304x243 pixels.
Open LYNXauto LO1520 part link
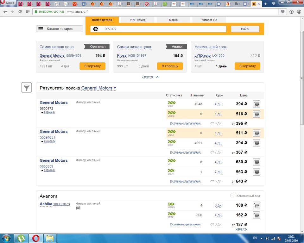(x=218, y=56)
